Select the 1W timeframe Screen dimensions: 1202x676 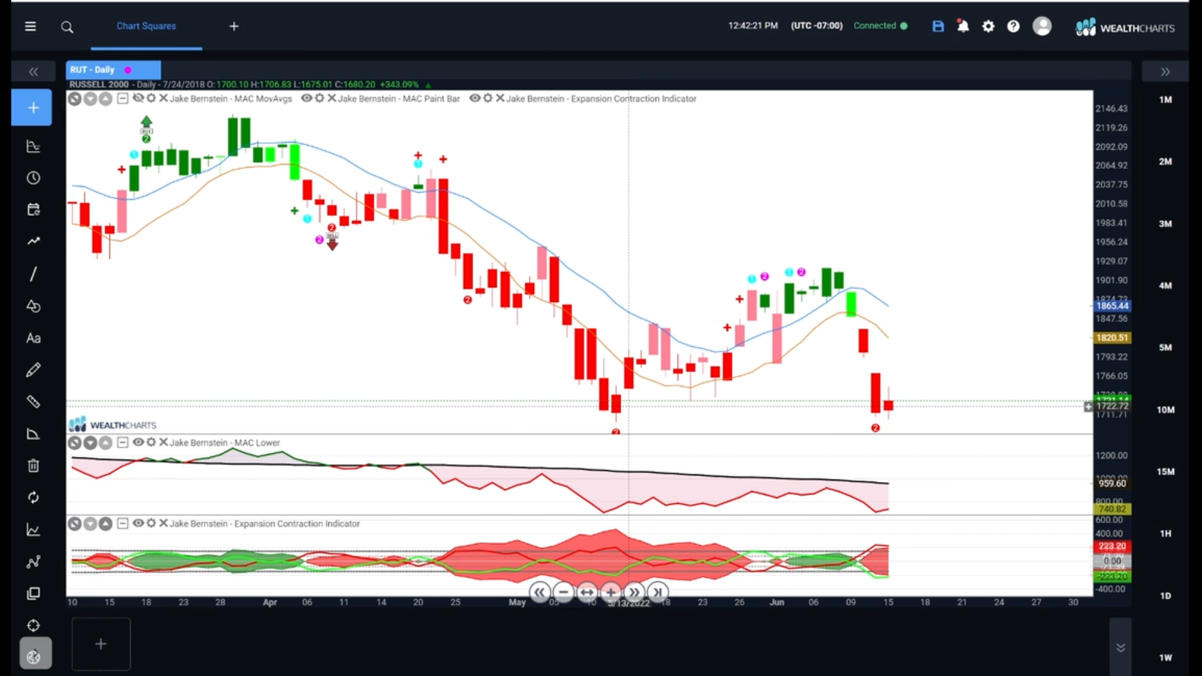[1165, 657]
